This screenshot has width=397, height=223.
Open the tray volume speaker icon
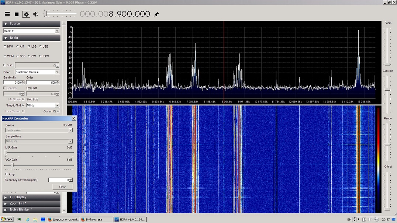point(370,219)
